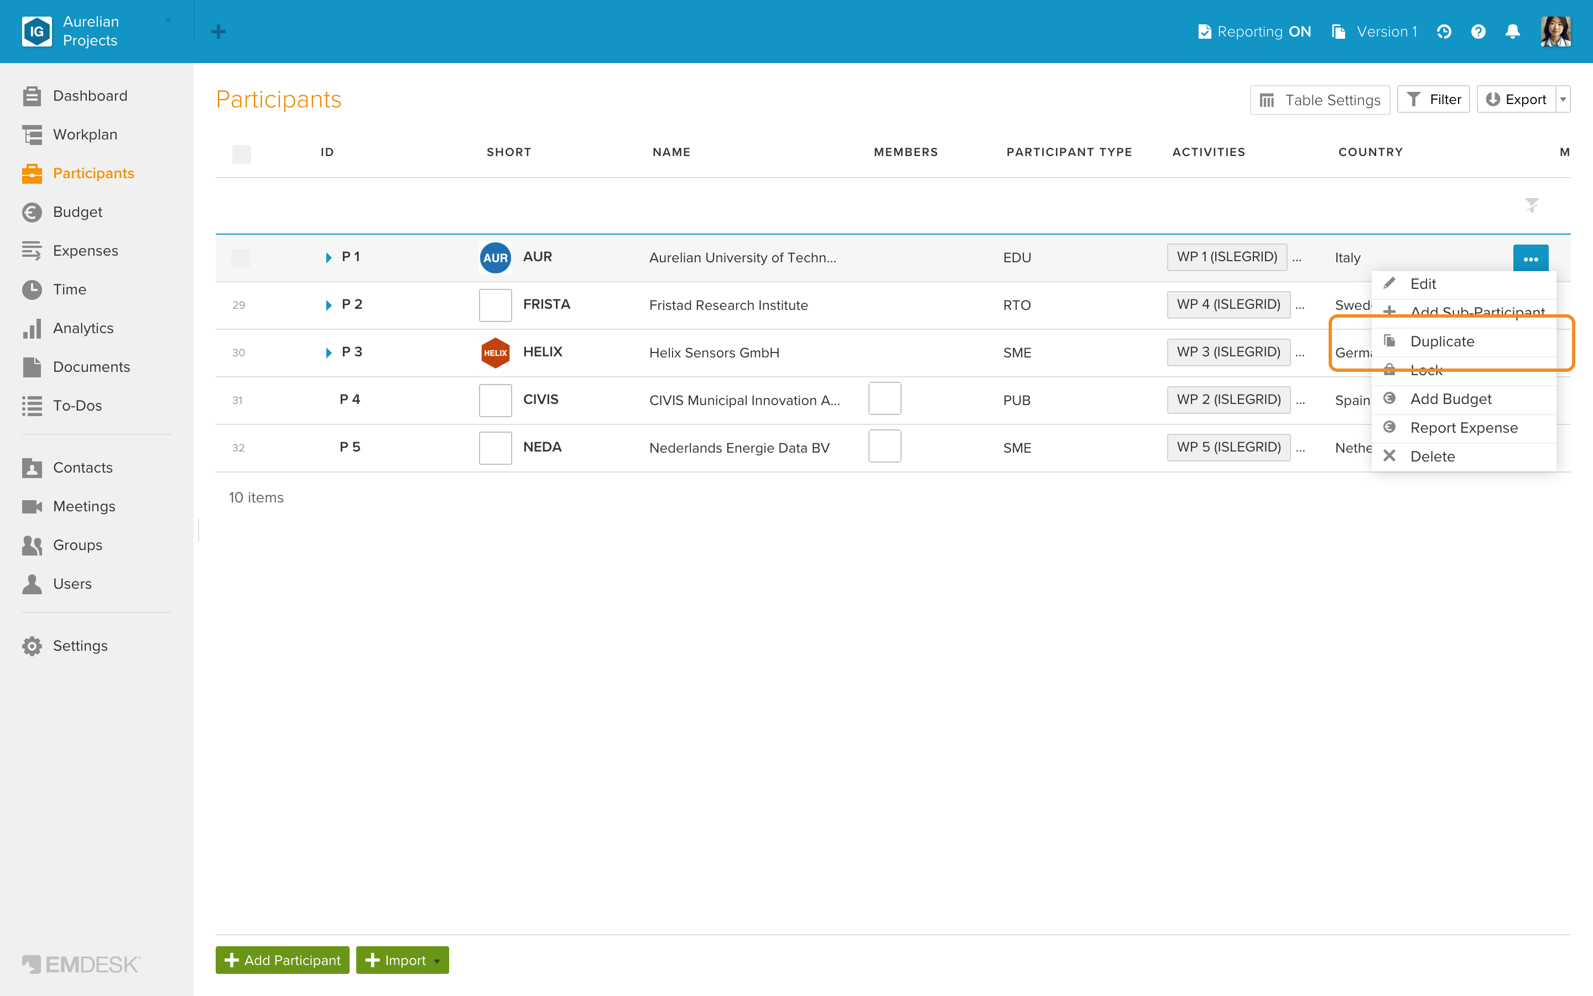1593x996 pixels.
Task: Select Report Expense in the context menu
Action: pos(1464,428)
